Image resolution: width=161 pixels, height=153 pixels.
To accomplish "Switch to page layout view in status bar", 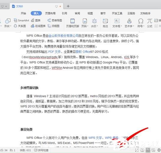I will tap(148, 150).
